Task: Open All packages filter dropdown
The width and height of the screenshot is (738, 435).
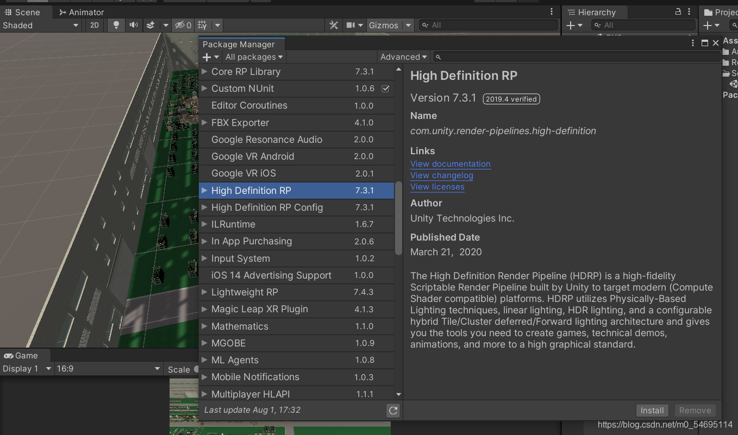Action: click(x=254, y=57)
